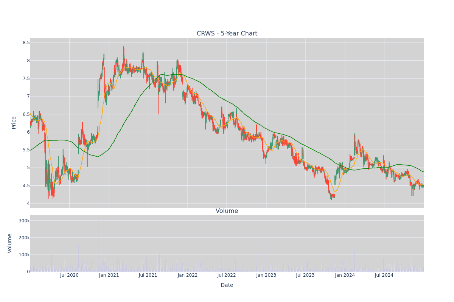Click the 7.5 price tick label
454x302 pixels.
pyautogui.click(x=26, y=79)
